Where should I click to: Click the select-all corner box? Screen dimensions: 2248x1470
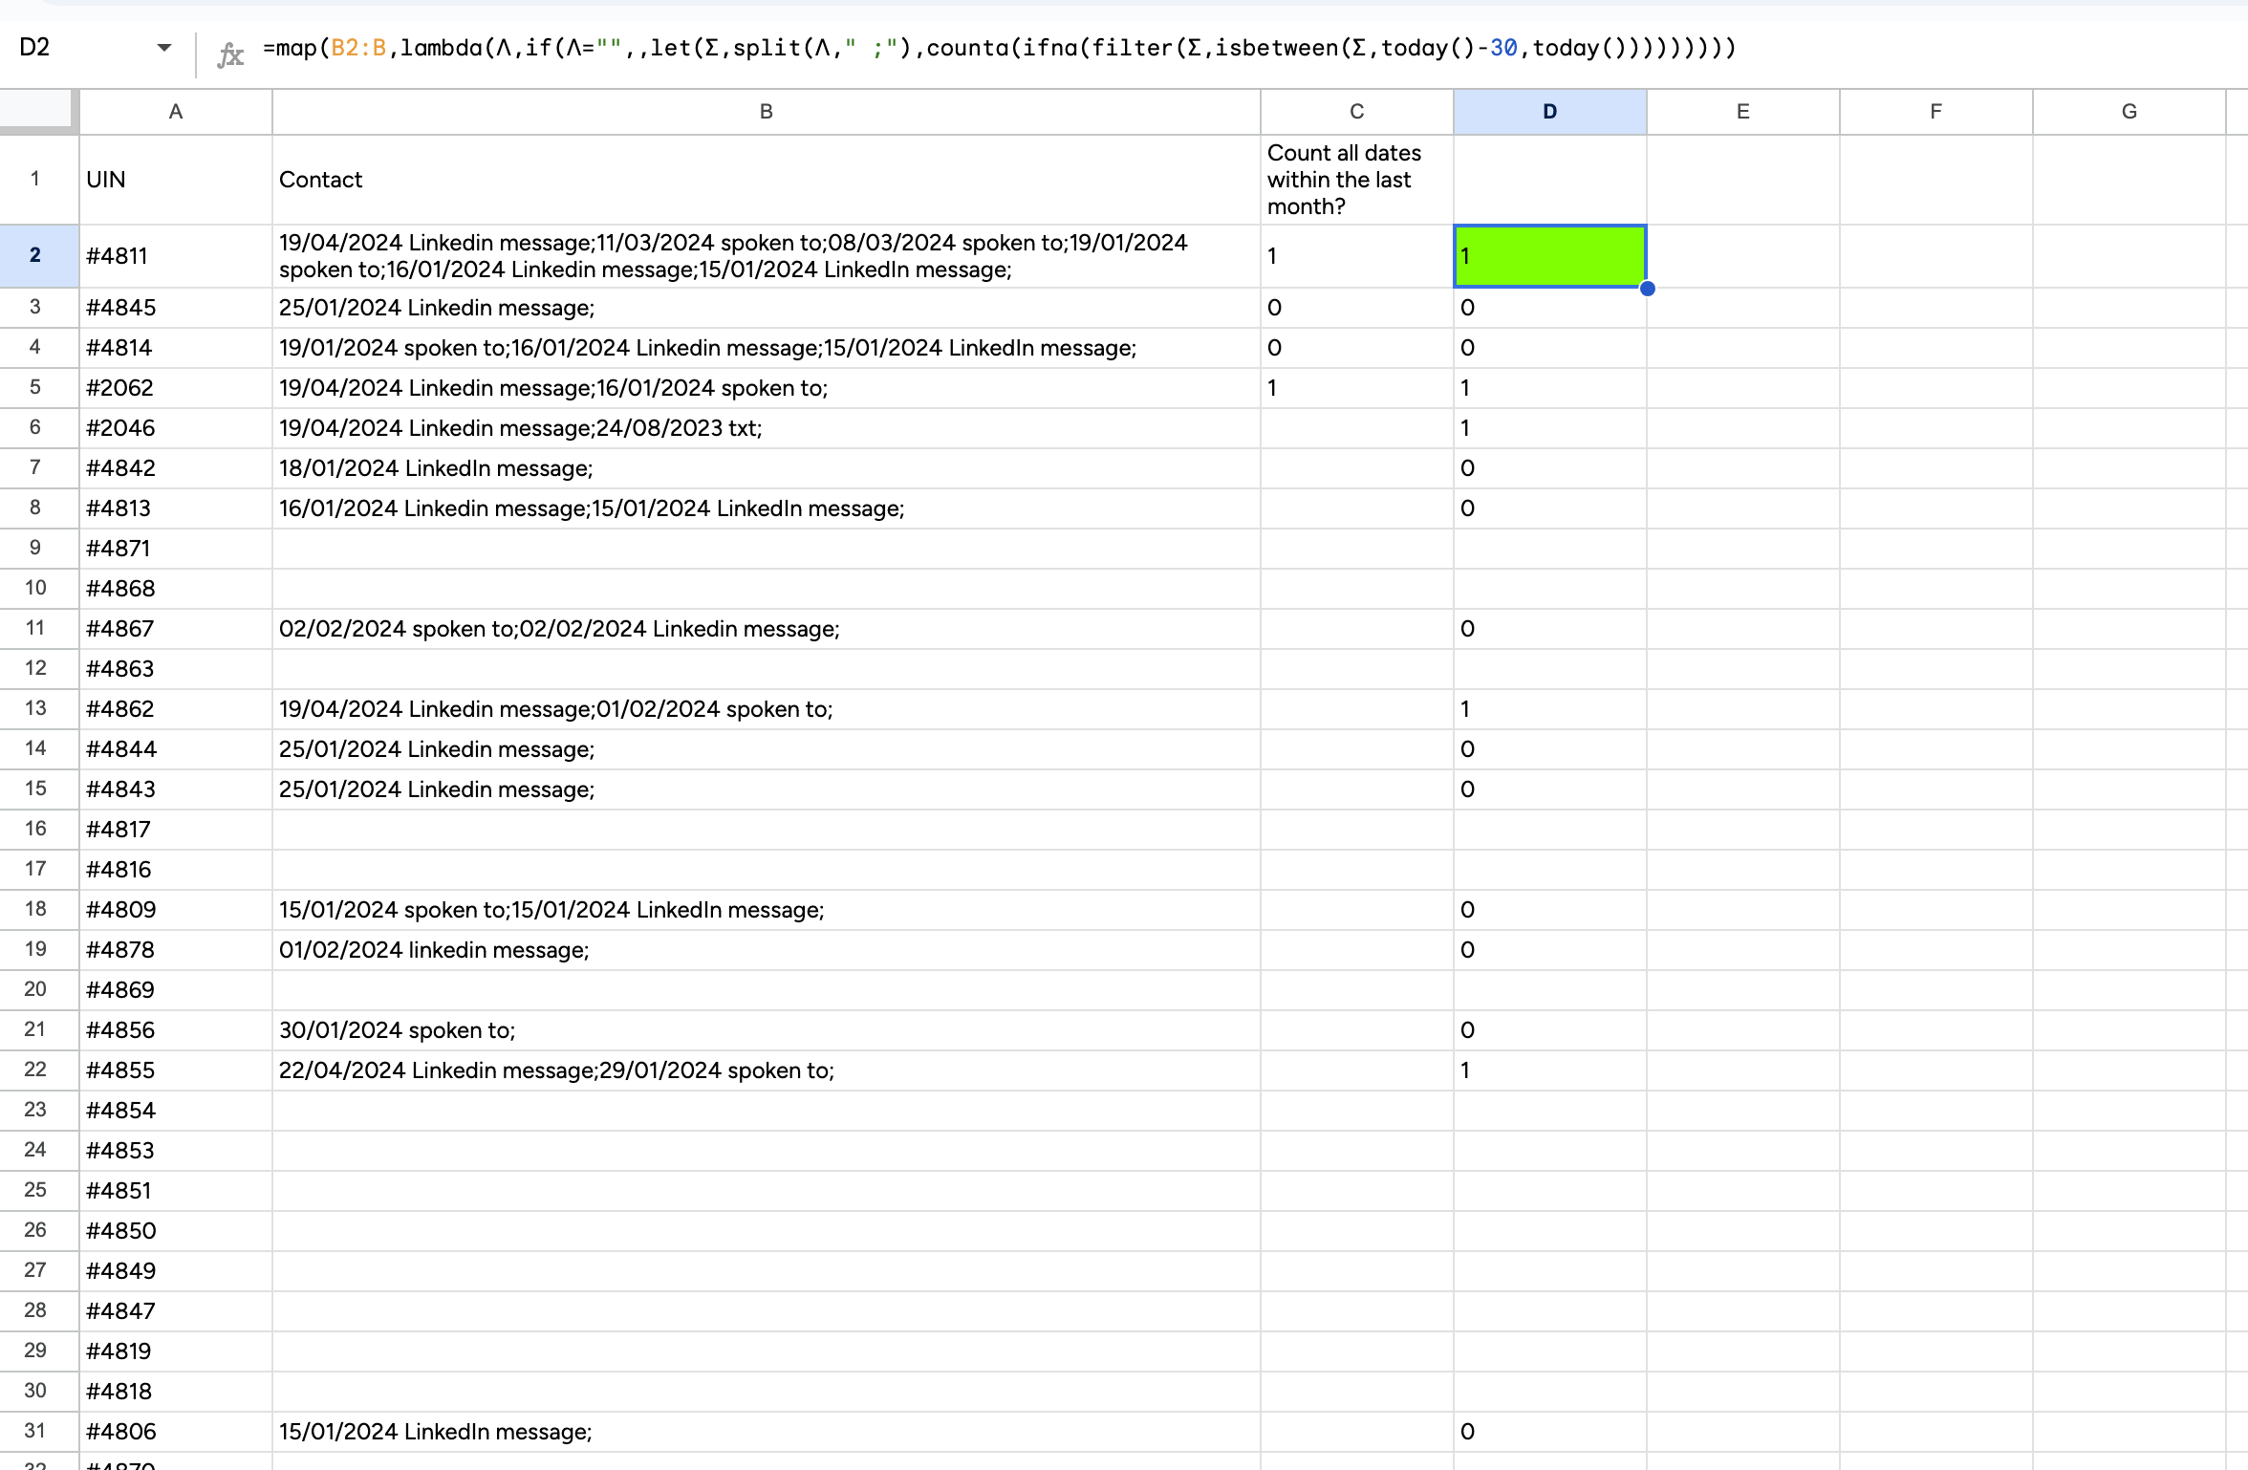coord(37,111)
